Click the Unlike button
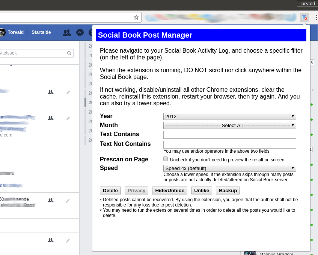This screenshot has width=318, height=255. (x=201, y=190)
